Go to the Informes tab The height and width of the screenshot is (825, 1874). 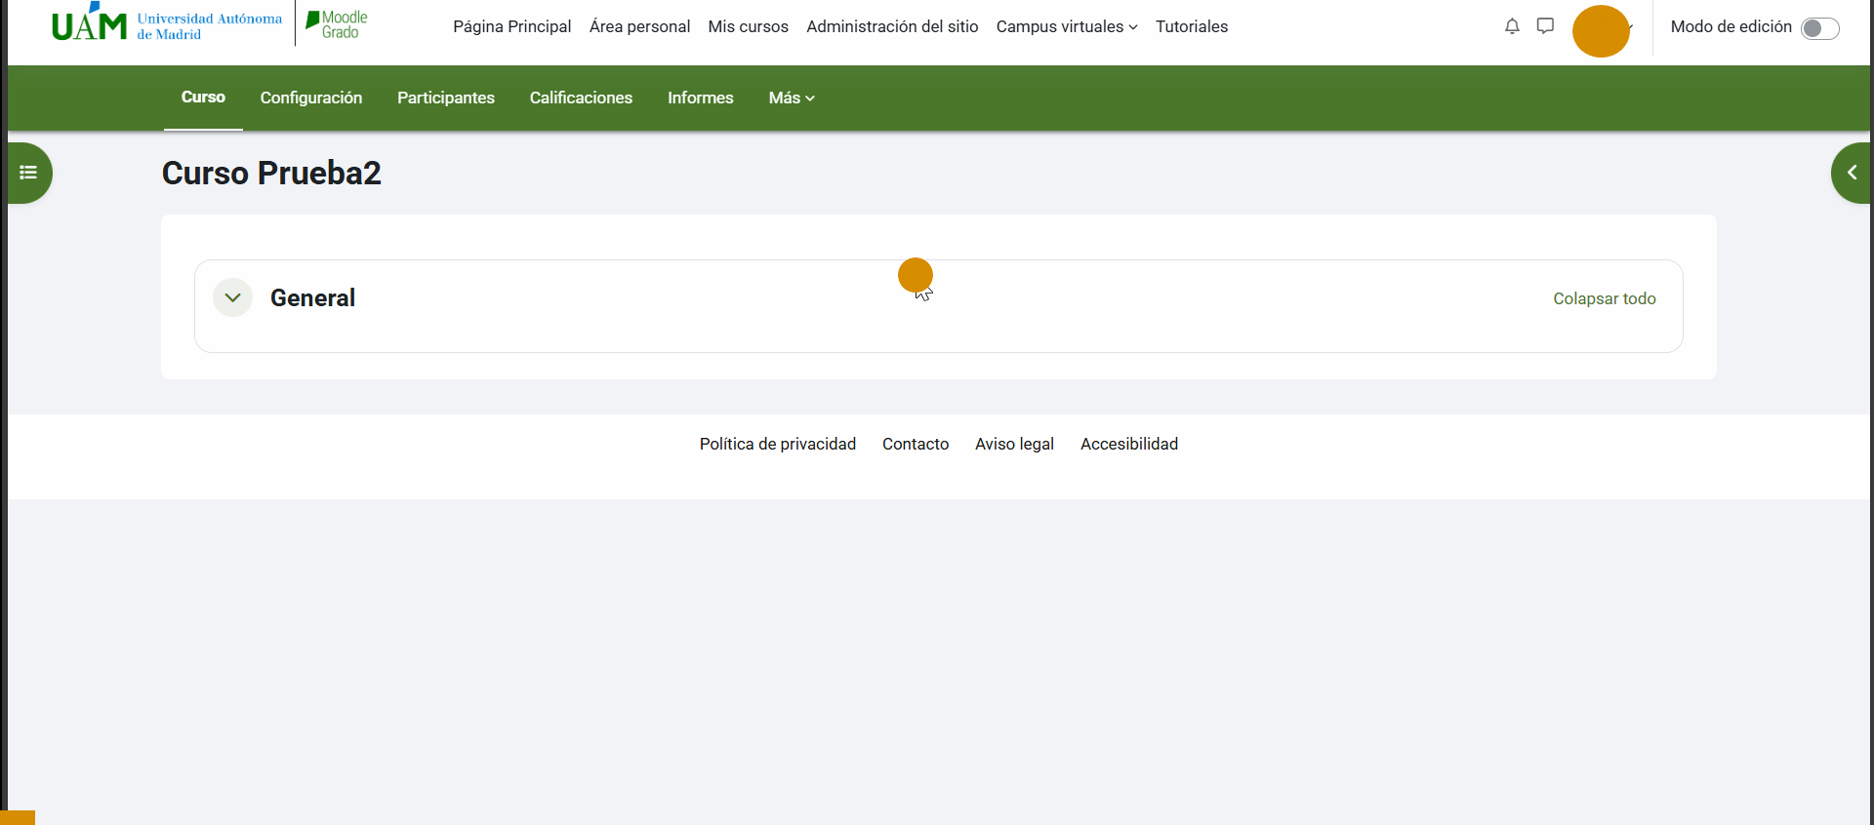pyautogui.click(x=700, y=98)
